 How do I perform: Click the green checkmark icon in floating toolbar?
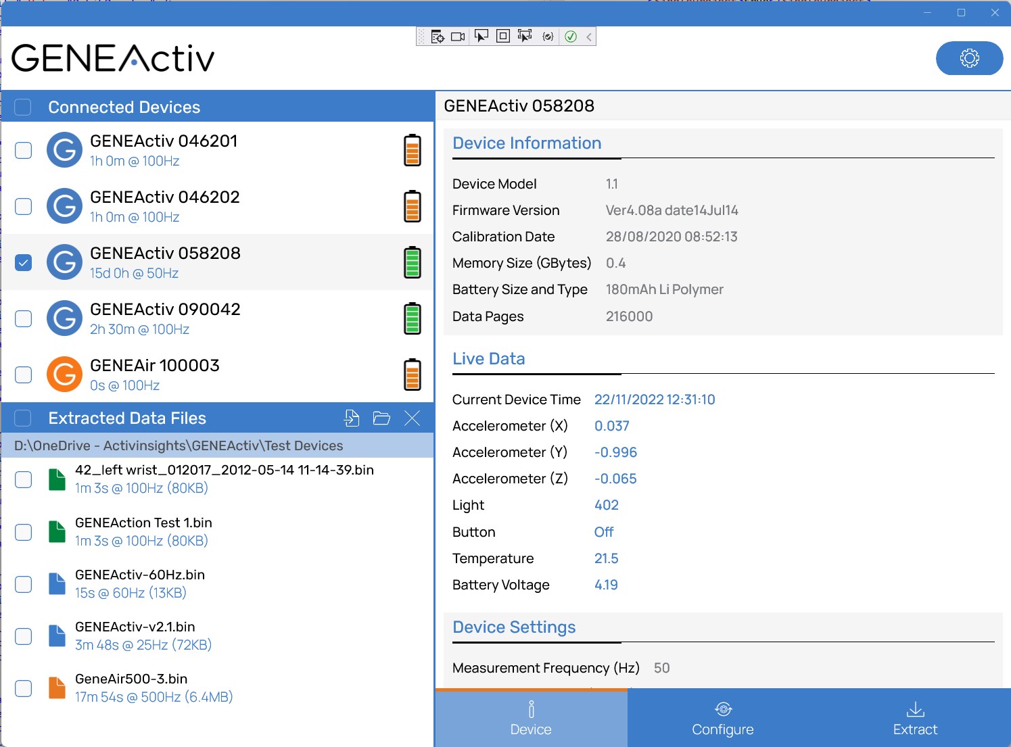click(570, 36)
